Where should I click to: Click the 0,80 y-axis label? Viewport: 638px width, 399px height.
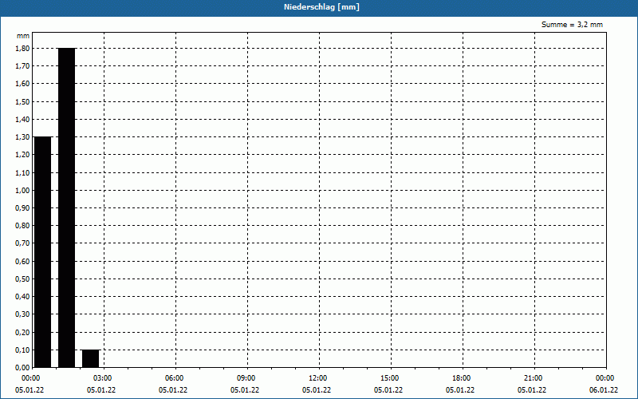coord(22,226)
